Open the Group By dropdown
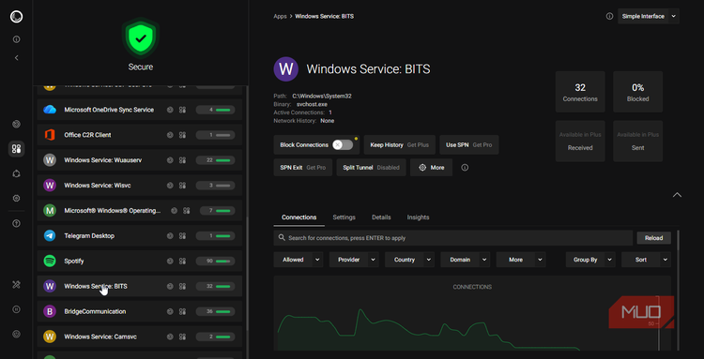 [x=590, y=260]
